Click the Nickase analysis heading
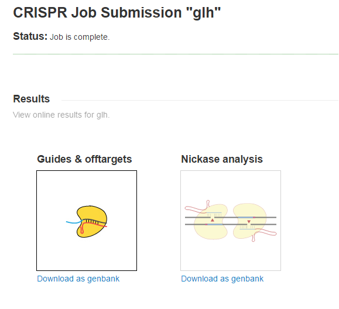Image resolution: width=339 pixels, height=309 pixels. 222,159
